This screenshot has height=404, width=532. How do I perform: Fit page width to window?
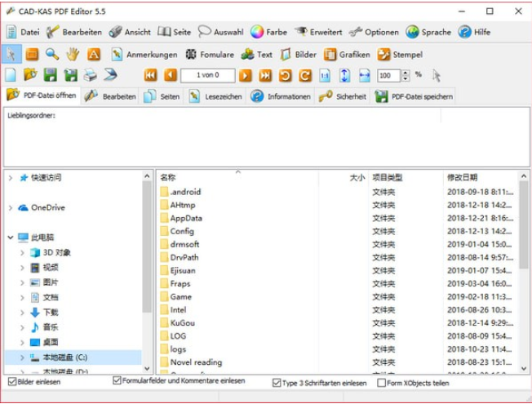click(x=365, y=75)
